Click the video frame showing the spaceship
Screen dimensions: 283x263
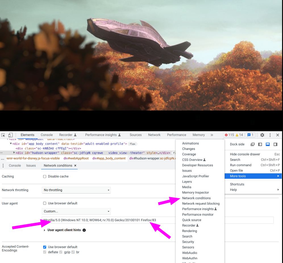click(x=141, y=55)
